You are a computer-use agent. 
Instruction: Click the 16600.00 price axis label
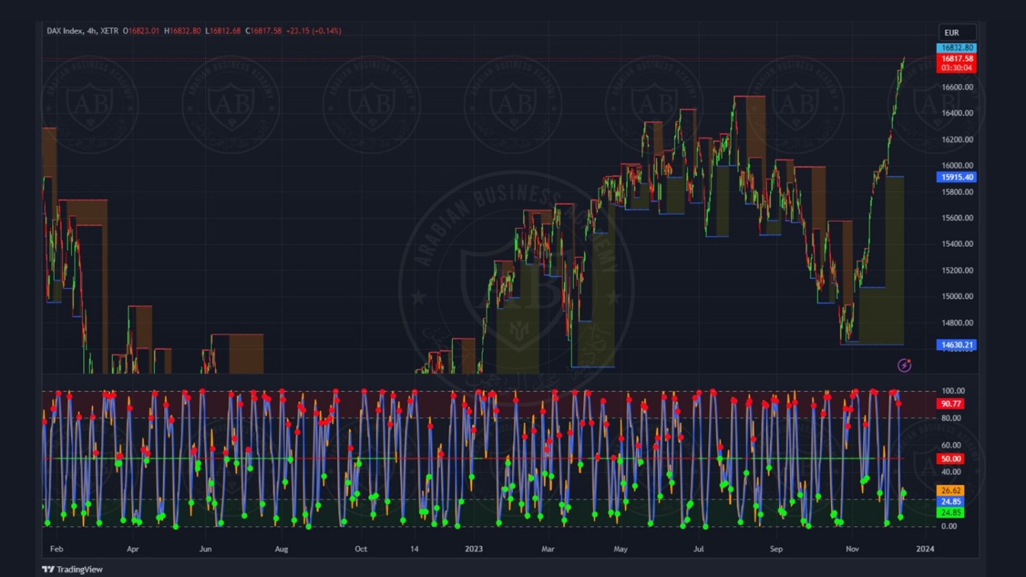tap(957, 87)
